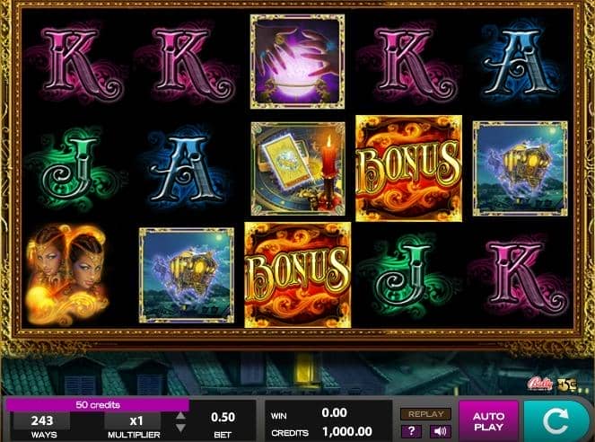
Task: Click the gypsy wagon symbol in the second reel
Action: [187, 275]
